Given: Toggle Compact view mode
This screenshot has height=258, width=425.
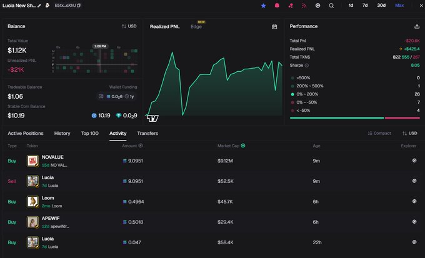Looking at the screenshot, I should [379, 133].
